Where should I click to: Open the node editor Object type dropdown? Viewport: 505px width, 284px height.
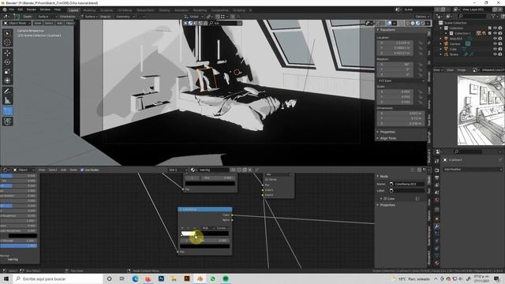coord(23,170)
